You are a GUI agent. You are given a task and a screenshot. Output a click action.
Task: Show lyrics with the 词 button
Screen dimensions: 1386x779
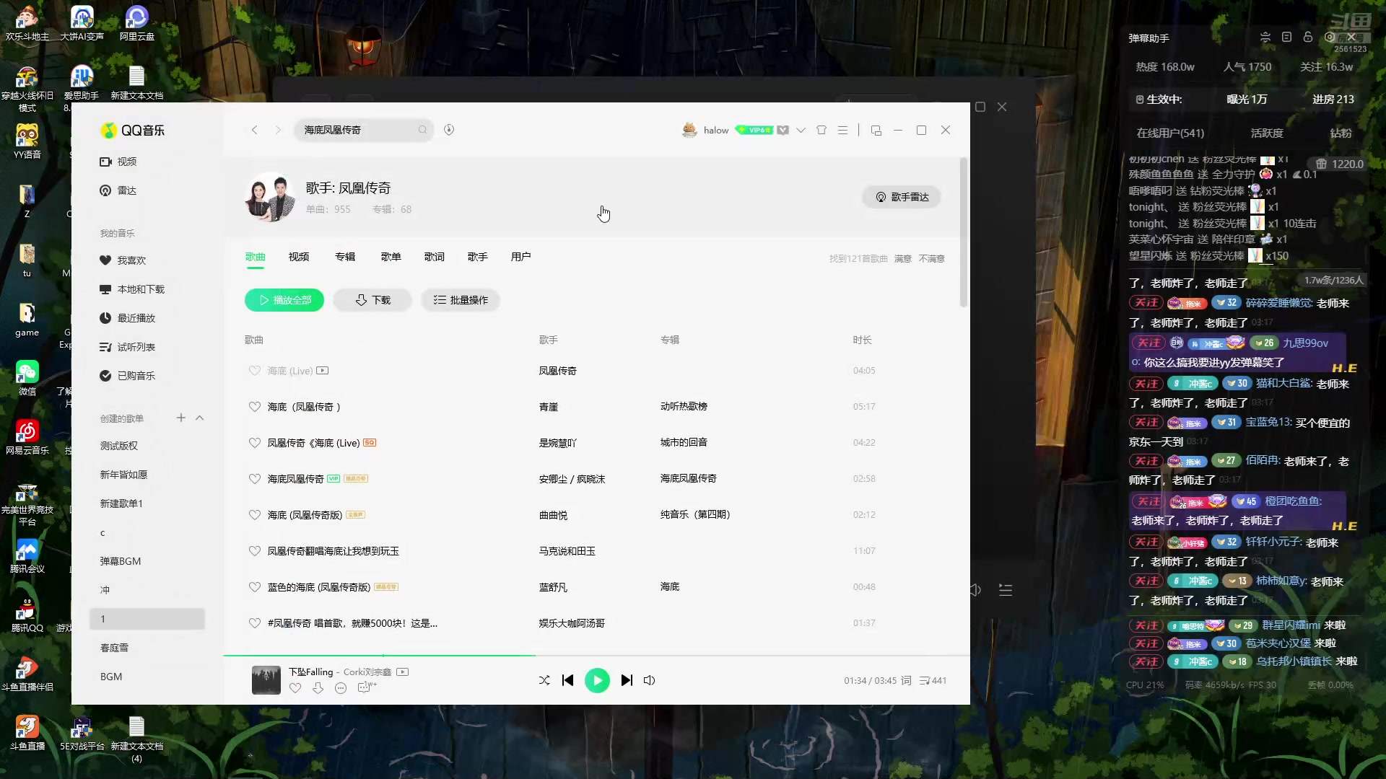pyautogui.click(x=906, y=680)
